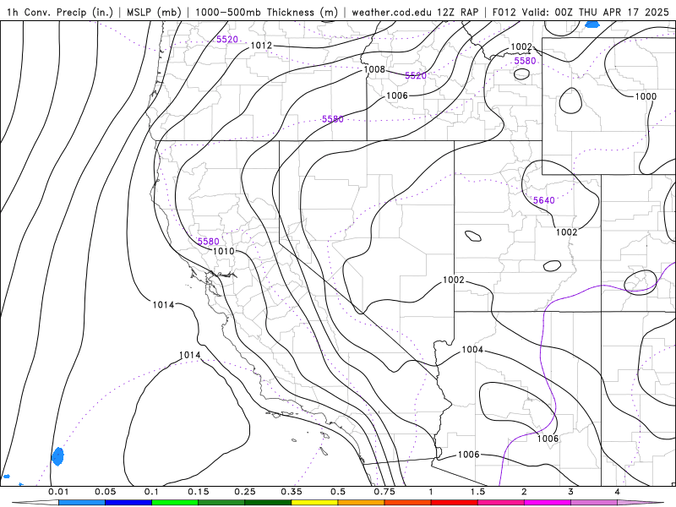This screenshot has width=676, height=507.
Task: Pick the light orange 0.5–0.75 legend swatch
Action: tap(362, 503)
